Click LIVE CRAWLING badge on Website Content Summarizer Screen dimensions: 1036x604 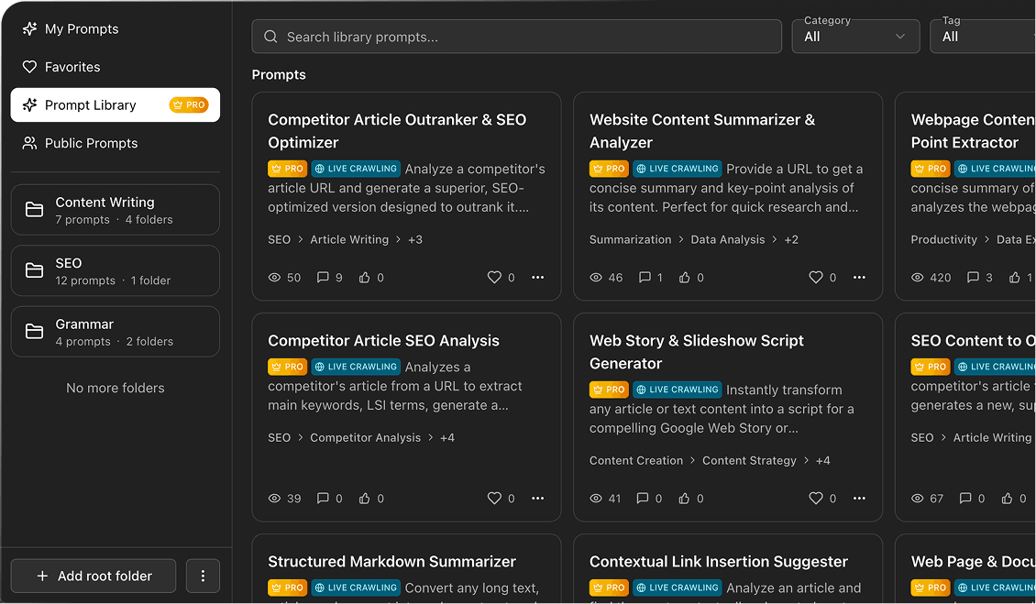(678, 169)
